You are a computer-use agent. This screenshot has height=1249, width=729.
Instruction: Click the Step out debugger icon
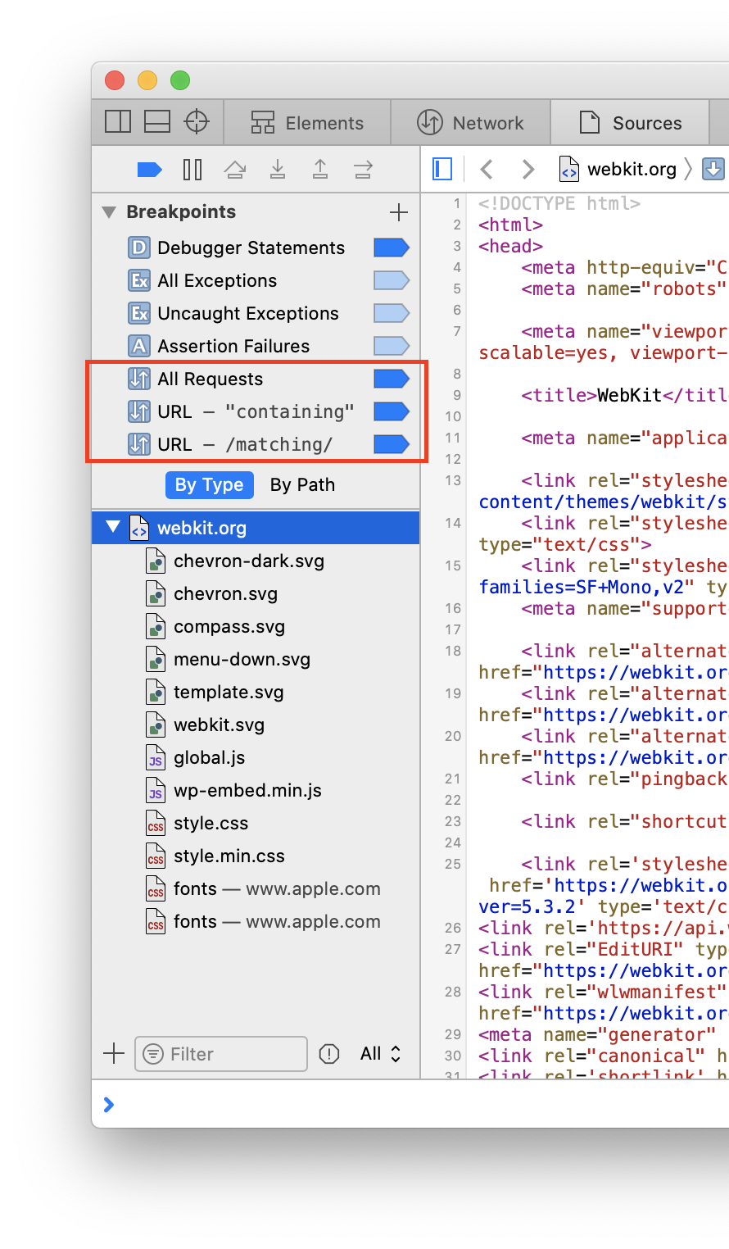[320, 170]
